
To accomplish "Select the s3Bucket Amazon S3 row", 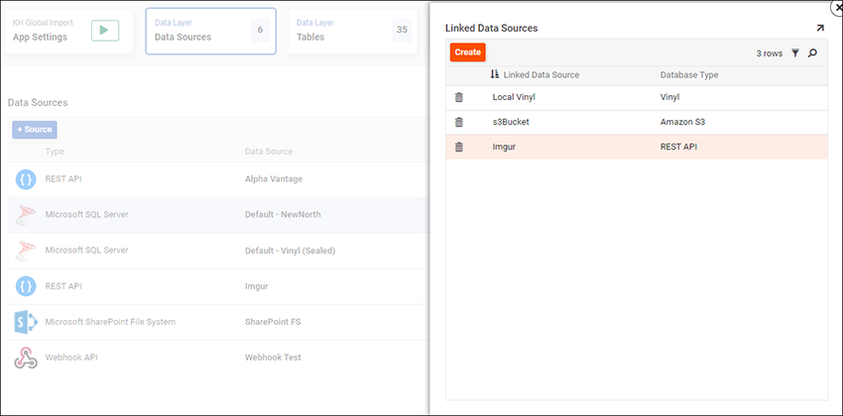I will click(x=635, y=122).
